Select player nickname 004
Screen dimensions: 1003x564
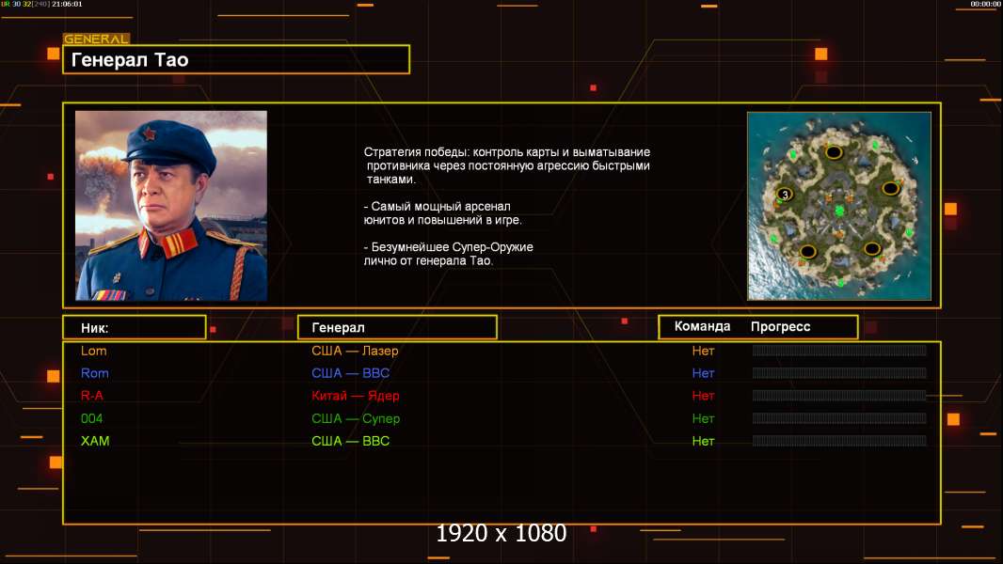(91, 418)
